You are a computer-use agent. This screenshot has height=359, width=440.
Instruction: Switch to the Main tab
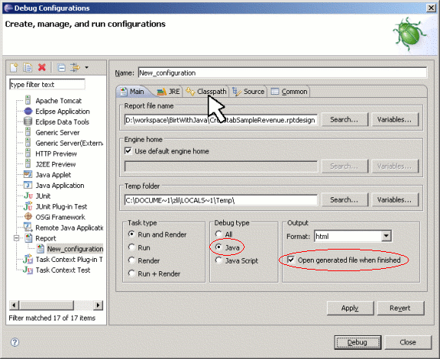point(132,92)
